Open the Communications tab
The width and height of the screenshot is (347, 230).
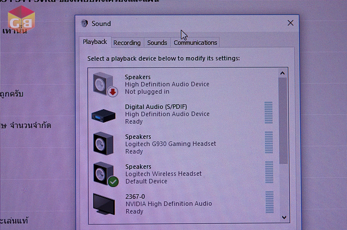point(195,43)
